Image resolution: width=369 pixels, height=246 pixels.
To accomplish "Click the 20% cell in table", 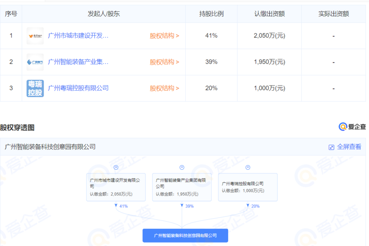I will point(212,88).
